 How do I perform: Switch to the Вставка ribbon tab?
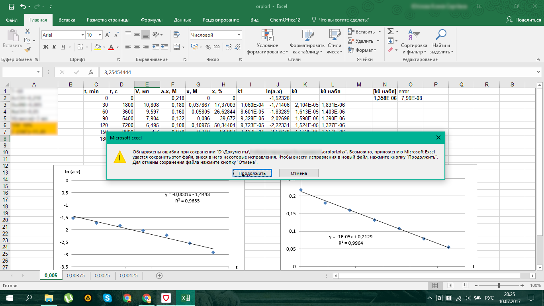point(67,20)
